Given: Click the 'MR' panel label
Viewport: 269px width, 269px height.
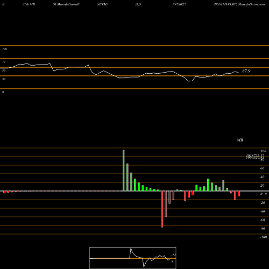Looking at the screenshot, I should pos(240,140).
